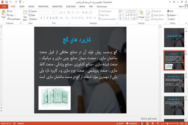This screenshot has width=188, height=125.
Task: Expand the Select dropdown in Editing
Action: point(171,19)
